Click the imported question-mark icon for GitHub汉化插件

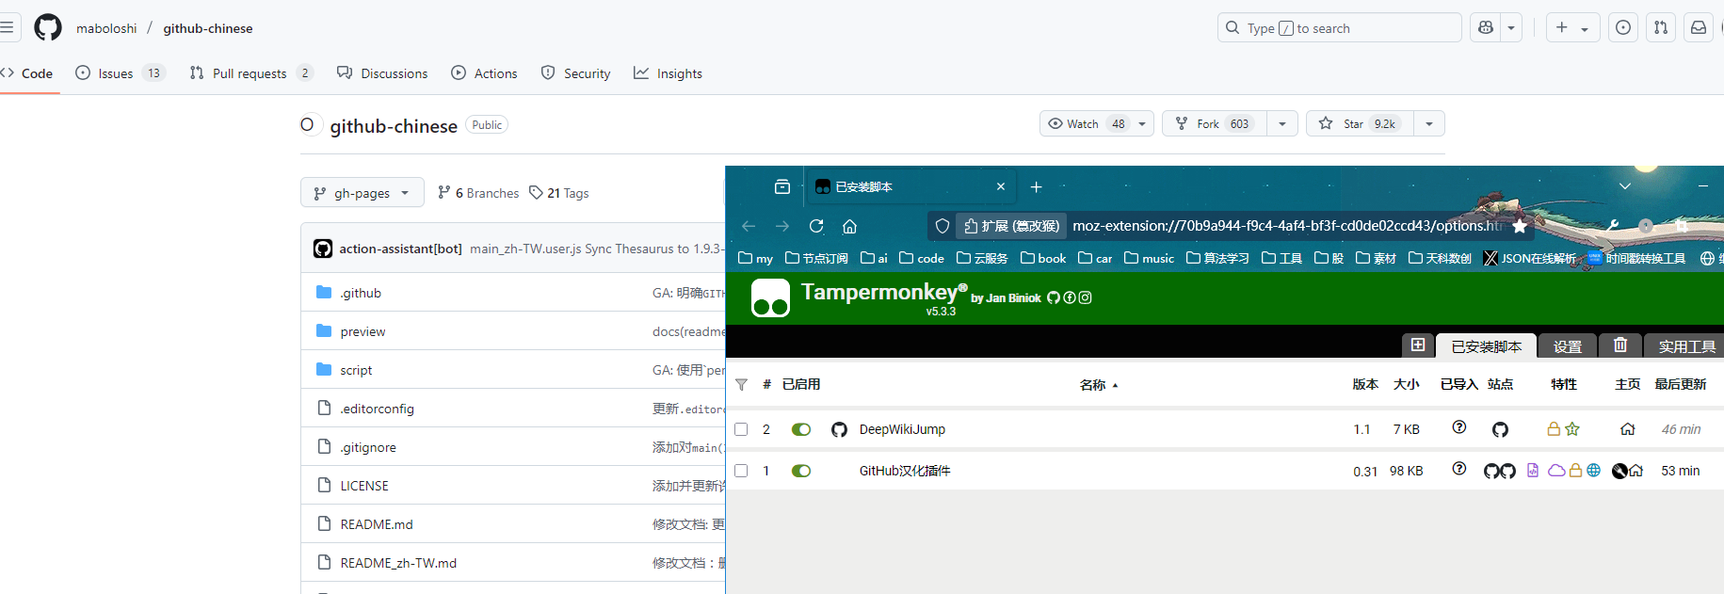[x=1459, y=469]
